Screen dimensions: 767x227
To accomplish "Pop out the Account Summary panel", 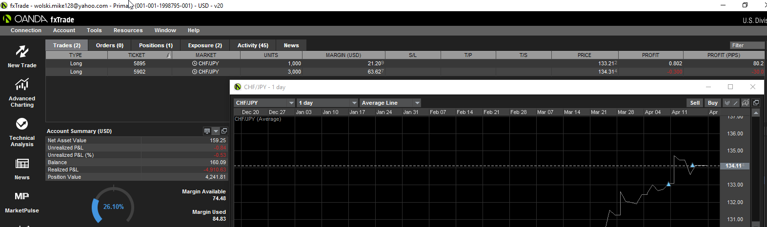I will pos(224,131).
